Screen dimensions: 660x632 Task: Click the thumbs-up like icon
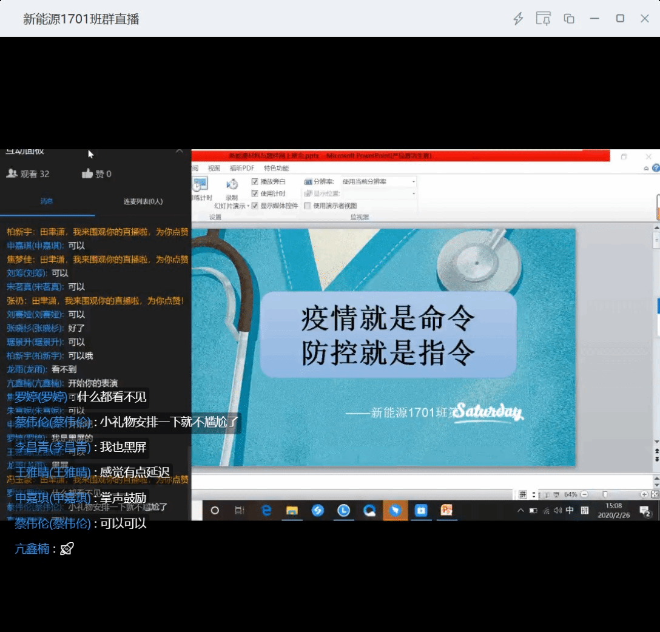click(x=87, y=174)
